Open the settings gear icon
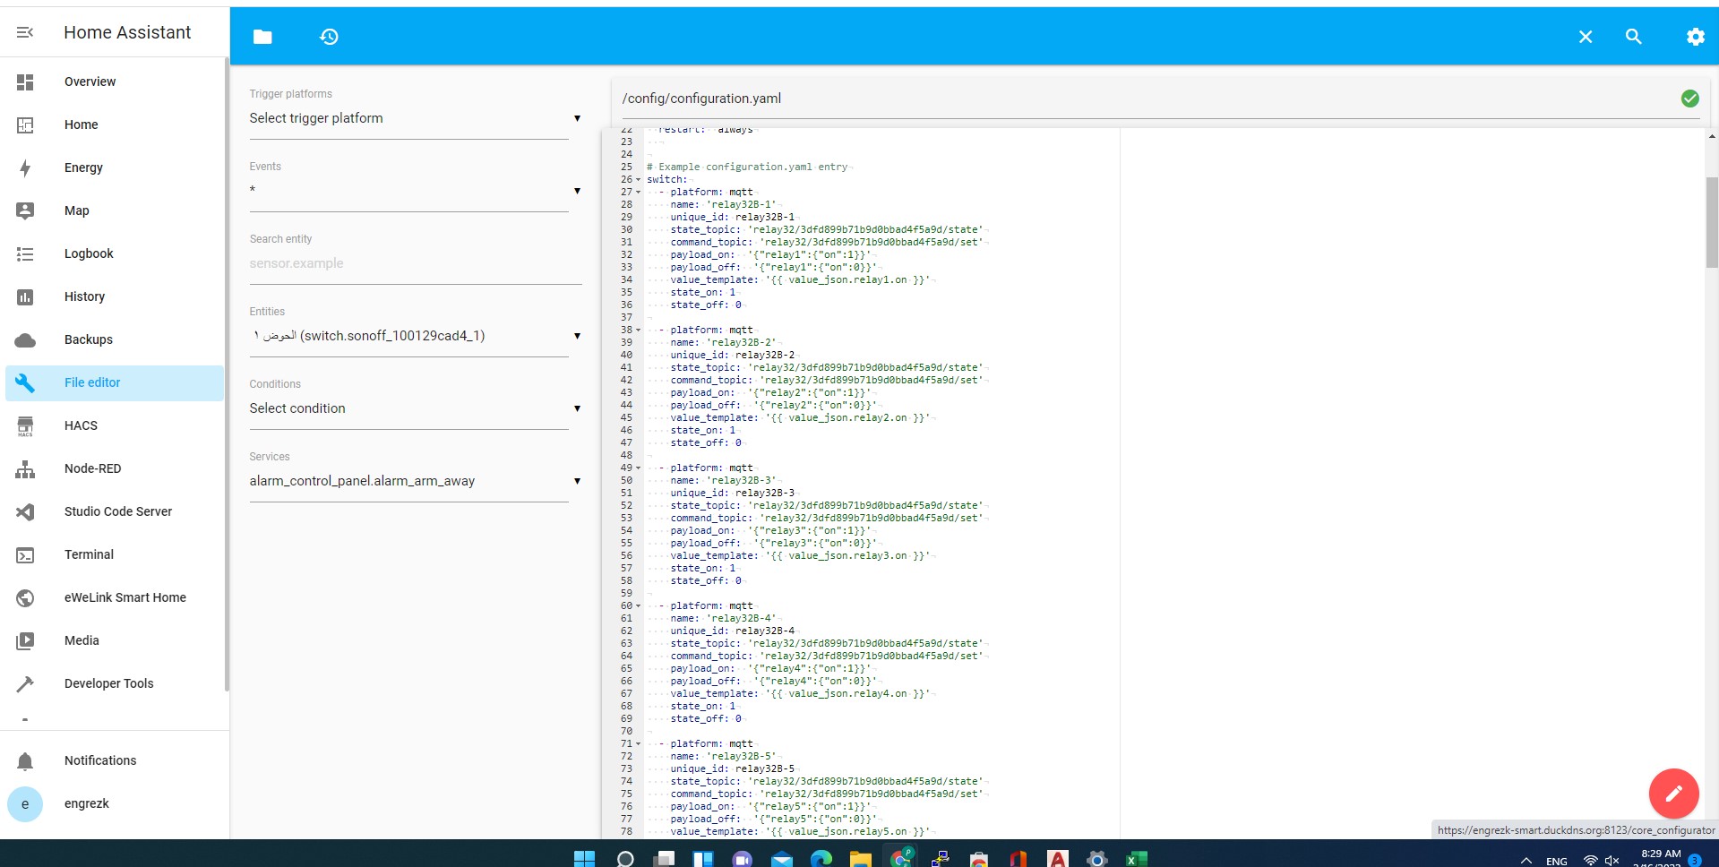Image resolution: width=1719 pixels, height=867 pixels. [1695, 37]
